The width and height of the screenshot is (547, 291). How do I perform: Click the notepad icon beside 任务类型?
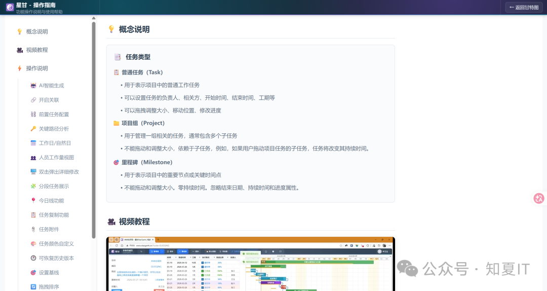click(x=118, y=57)
